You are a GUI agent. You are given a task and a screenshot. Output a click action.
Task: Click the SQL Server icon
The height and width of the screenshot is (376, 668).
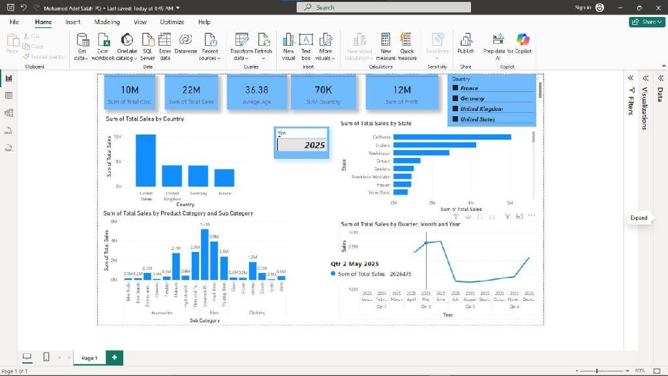[x=147, y=44]
